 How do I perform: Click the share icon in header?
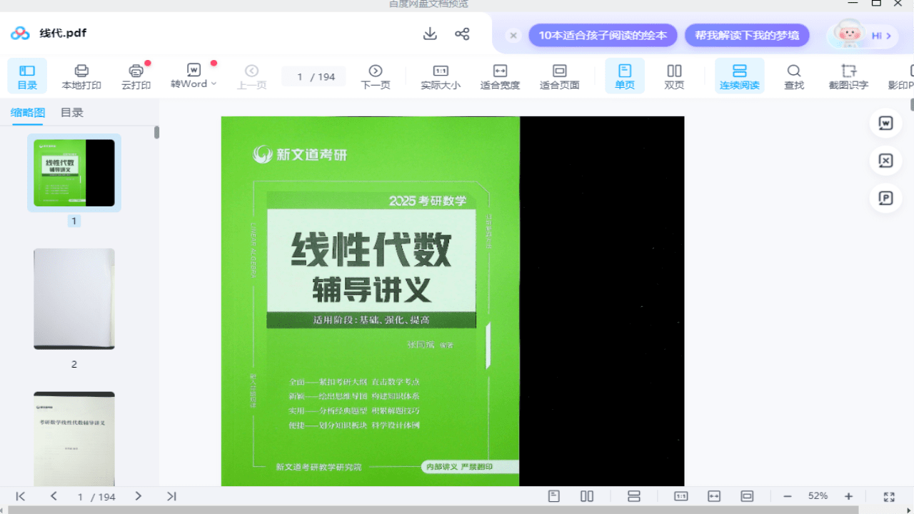pos(462,34)
